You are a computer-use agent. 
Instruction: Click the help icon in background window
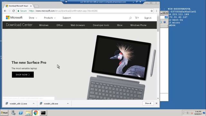click(164, 22)
